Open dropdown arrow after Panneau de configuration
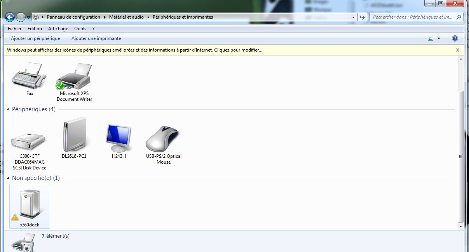Image resolution: width=469 pixels, height=252 pixels. click(105, 17)
